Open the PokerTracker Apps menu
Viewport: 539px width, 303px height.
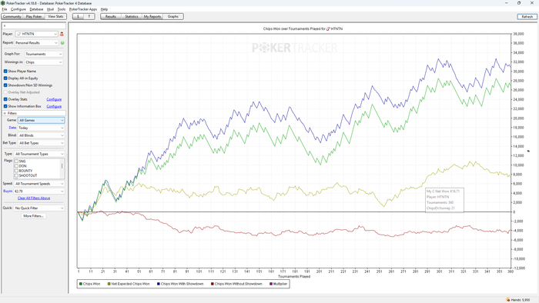(x=83, y=9)
